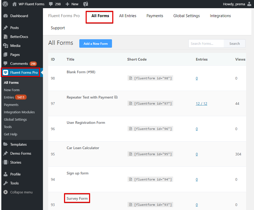Select All Forms in sidebar submenu
Screen dimensions: 254x210
point(11,82)
